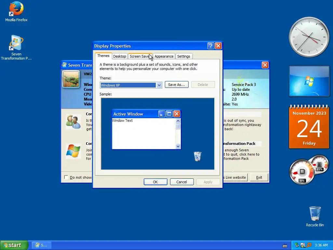
Task: Open the Recycle Bin desktop icon
Action: coord(315,216)
